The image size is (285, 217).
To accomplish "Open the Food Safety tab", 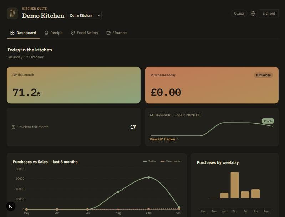I will tap(85, 33).
